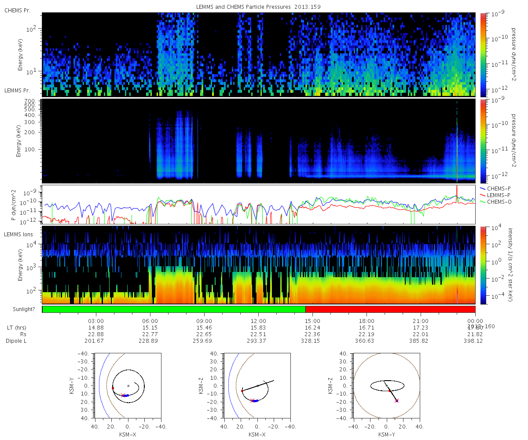528x440 pixels.
Task: Click the 12:00 time axis label
Action: click(x=258, y=321)
